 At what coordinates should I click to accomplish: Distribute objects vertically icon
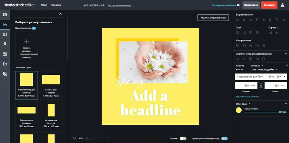(277, 20)
